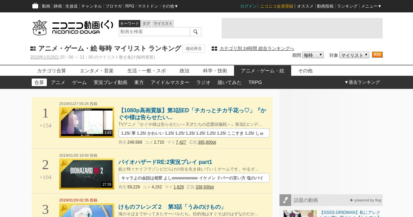
Task: Open the 期間 毎時 dropdown
Action: pos(313,55)
